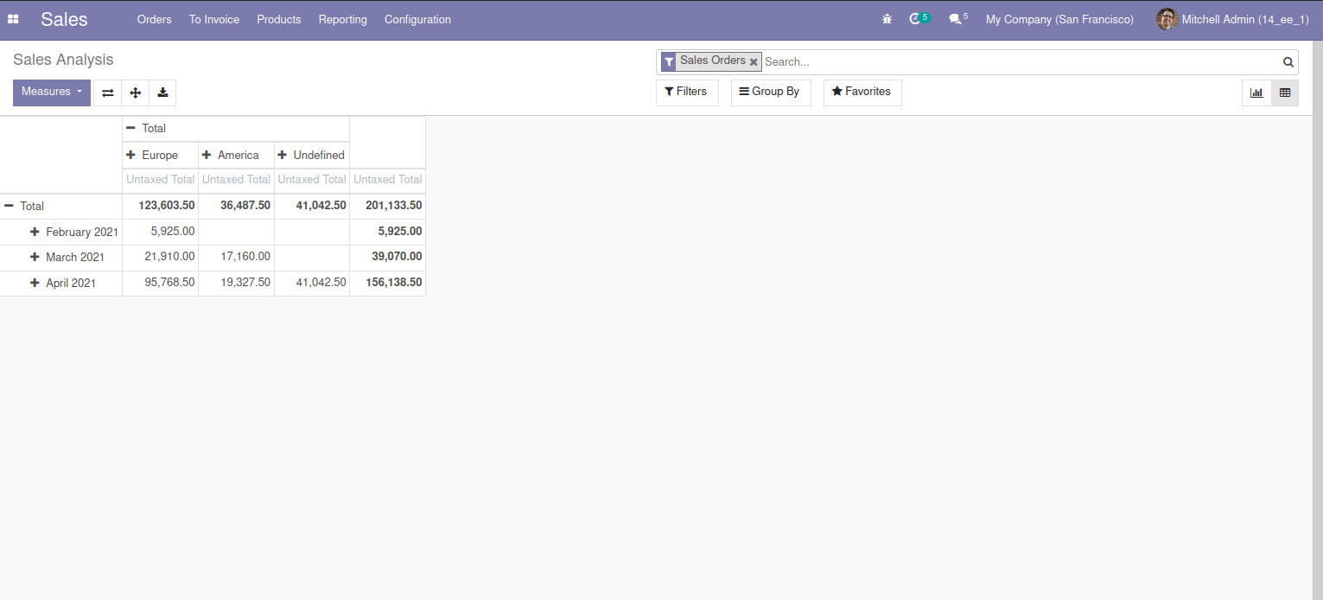Trigger the search magnifier icon
Viewport: 1323px width, 600px height.
1288,61
